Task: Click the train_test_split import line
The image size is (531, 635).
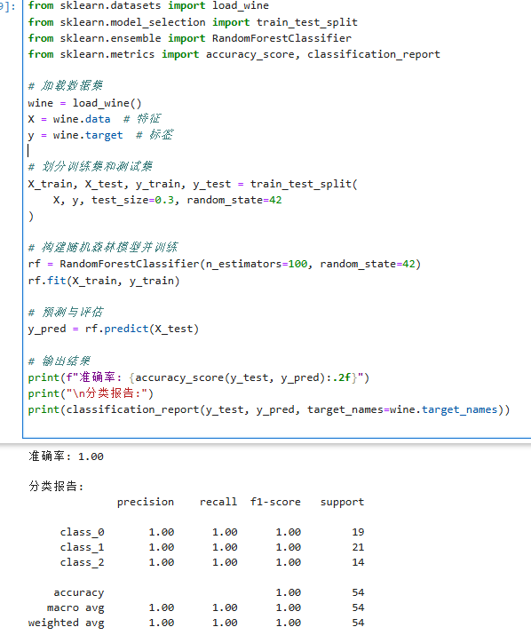Action: point(193,22)
